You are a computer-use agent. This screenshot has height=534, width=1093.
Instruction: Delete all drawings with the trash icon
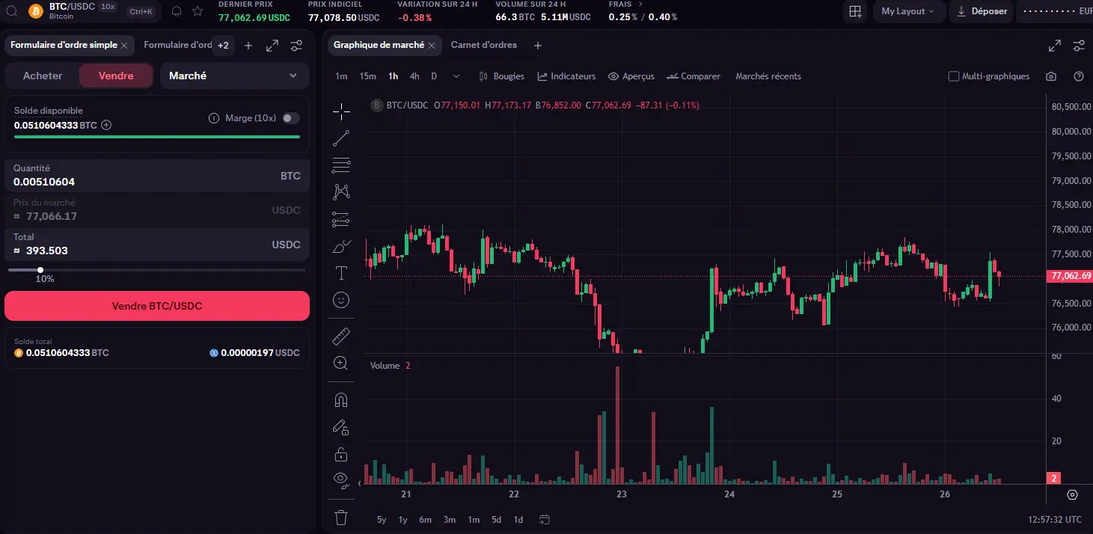tap(341, 517)
